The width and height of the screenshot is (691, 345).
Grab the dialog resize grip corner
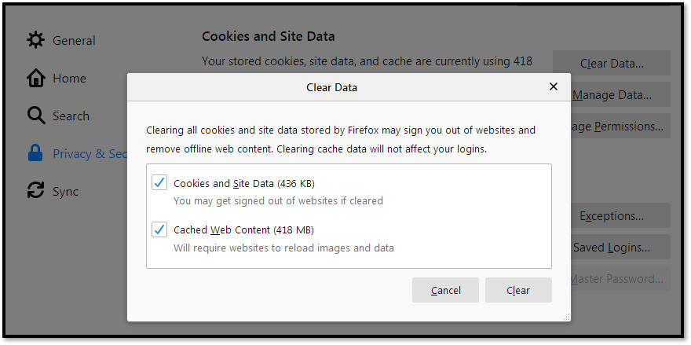coord(566,317)
